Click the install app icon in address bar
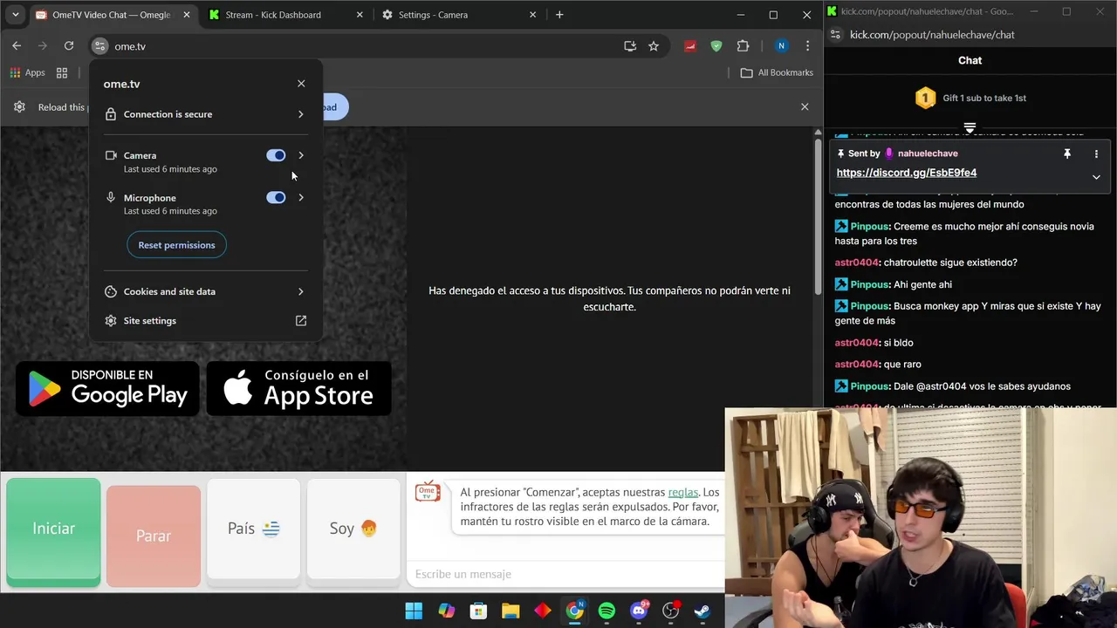Screen dimensions: 1117x628 630,46
